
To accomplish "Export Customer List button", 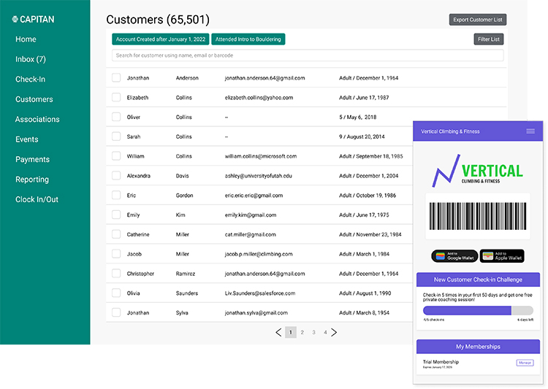I will click(x=477, y=20).
